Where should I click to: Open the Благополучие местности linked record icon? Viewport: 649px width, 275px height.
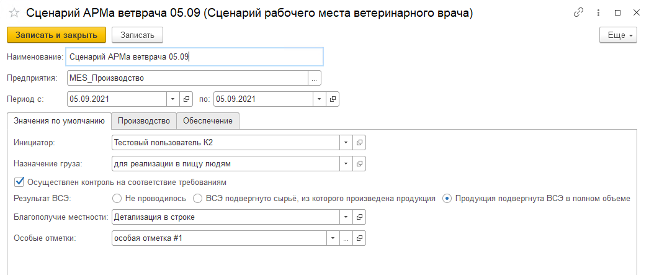coord(359,217)
